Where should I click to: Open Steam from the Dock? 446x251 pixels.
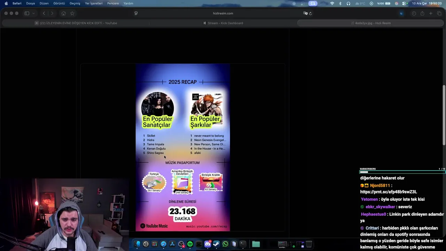216,244
